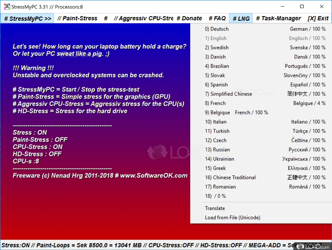This screenshot has height=250, width=332.
Task: Minimize the StressMyPC window
Action: (282, 6)
